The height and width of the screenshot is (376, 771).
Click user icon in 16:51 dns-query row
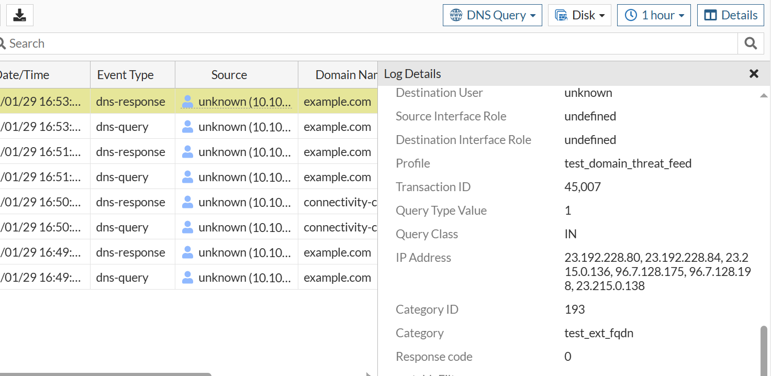click(x=187, y=177)
